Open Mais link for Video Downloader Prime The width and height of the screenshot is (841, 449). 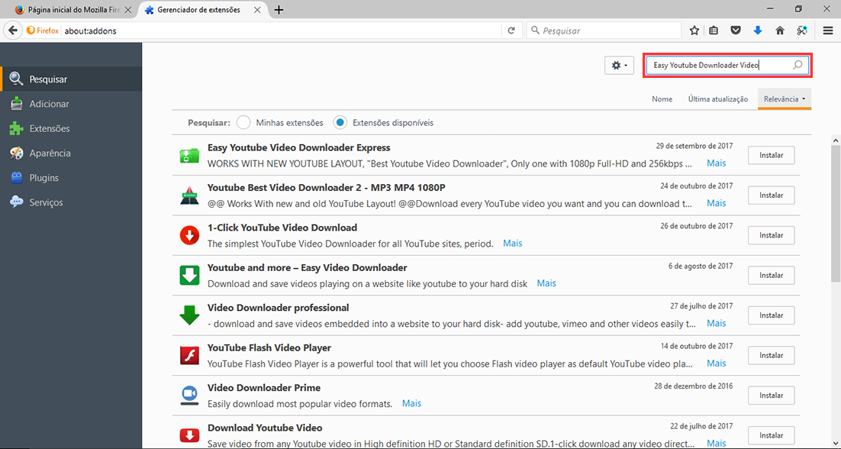click(412, 403)
